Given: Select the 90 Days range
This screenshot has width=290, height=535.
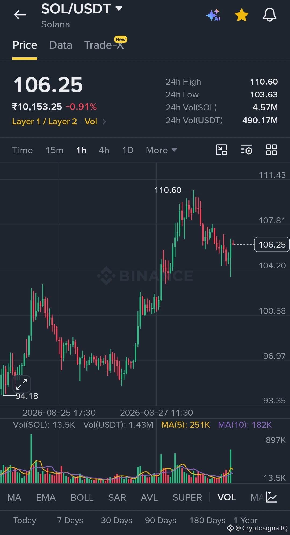Looking at the screenshot, I should 161,520.
